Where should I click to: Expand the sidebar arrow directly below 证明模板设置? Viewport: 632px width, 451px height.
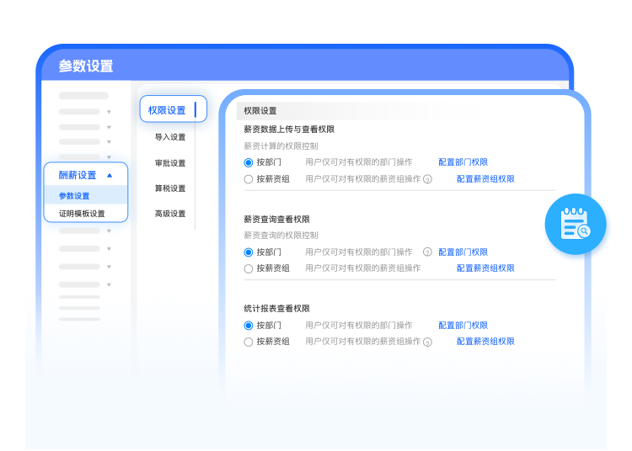109,231
